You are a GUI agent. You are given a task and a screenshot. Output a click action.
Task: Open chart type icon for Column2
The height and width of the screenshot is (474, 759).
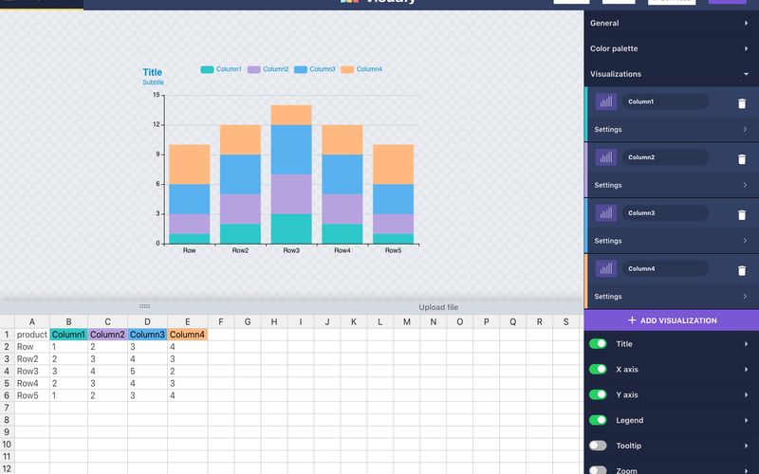point(605,157)
